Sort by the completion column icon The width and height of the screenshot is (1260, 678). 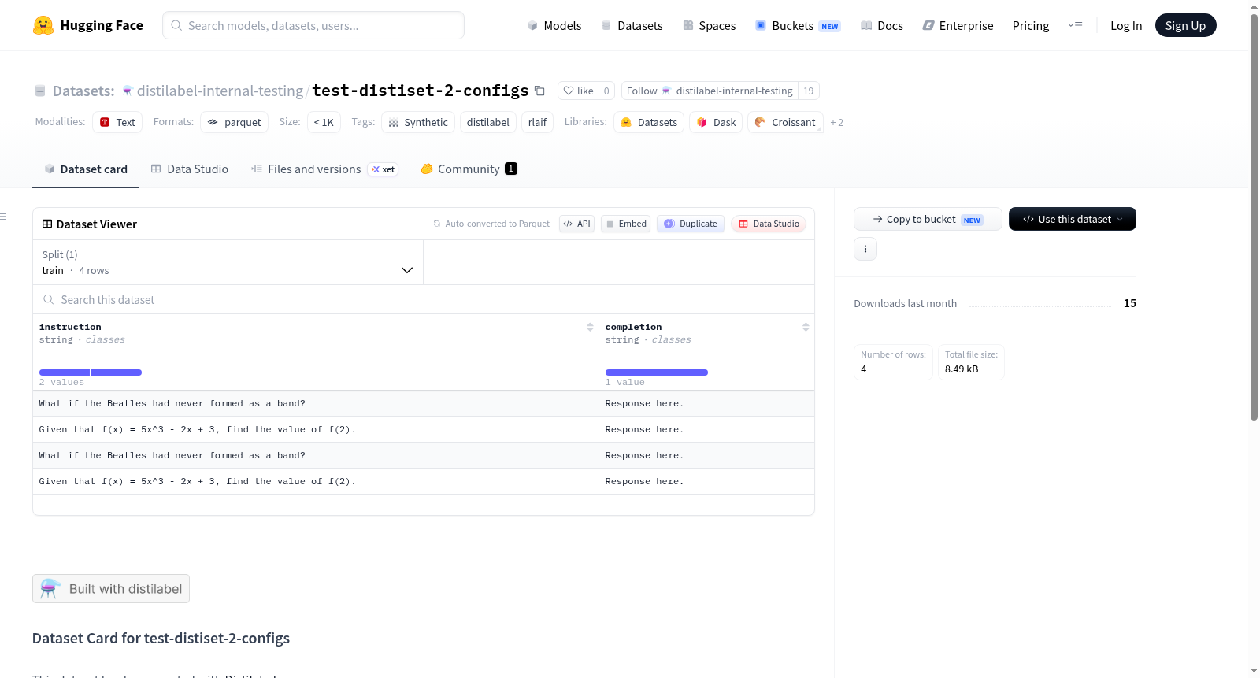806,327
